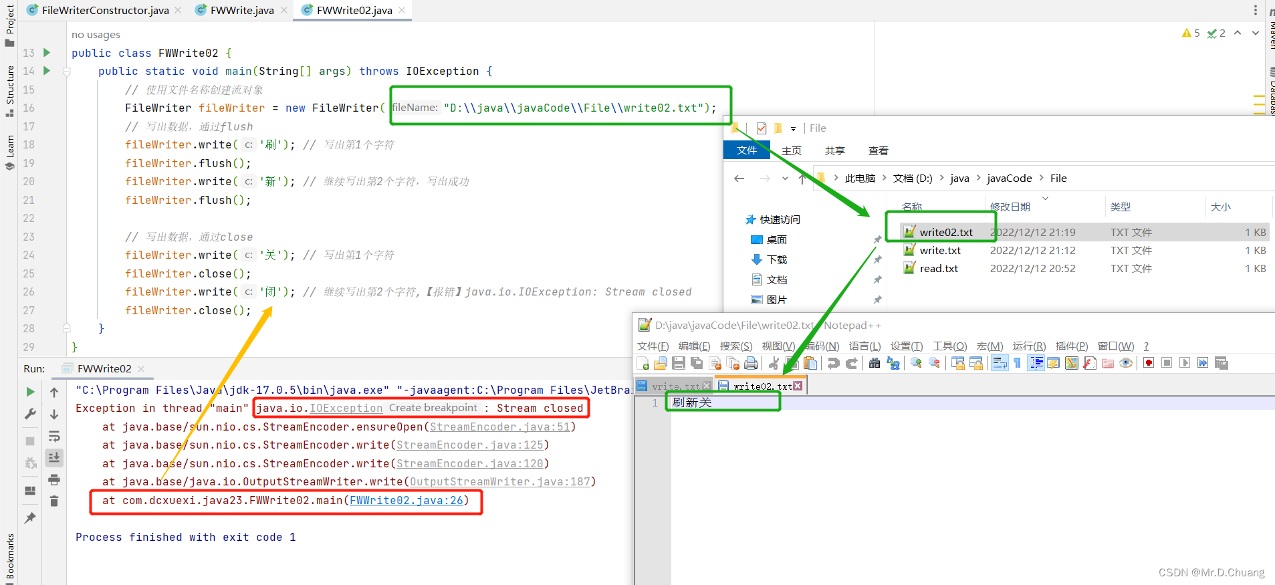
Task: Click the Up the Stack Trace arrow
Action: [x=54, y=392]
